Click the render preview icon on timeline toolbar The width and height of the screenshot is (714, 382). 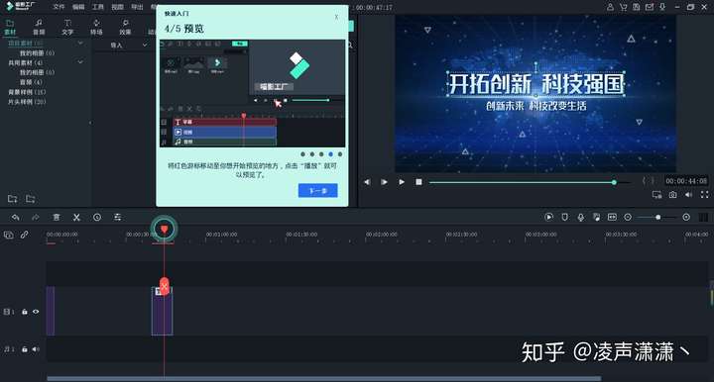(548, 217)
